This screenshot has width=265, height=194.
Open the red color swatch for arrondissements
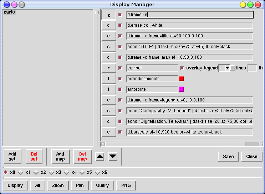click(x=182, y=79)
